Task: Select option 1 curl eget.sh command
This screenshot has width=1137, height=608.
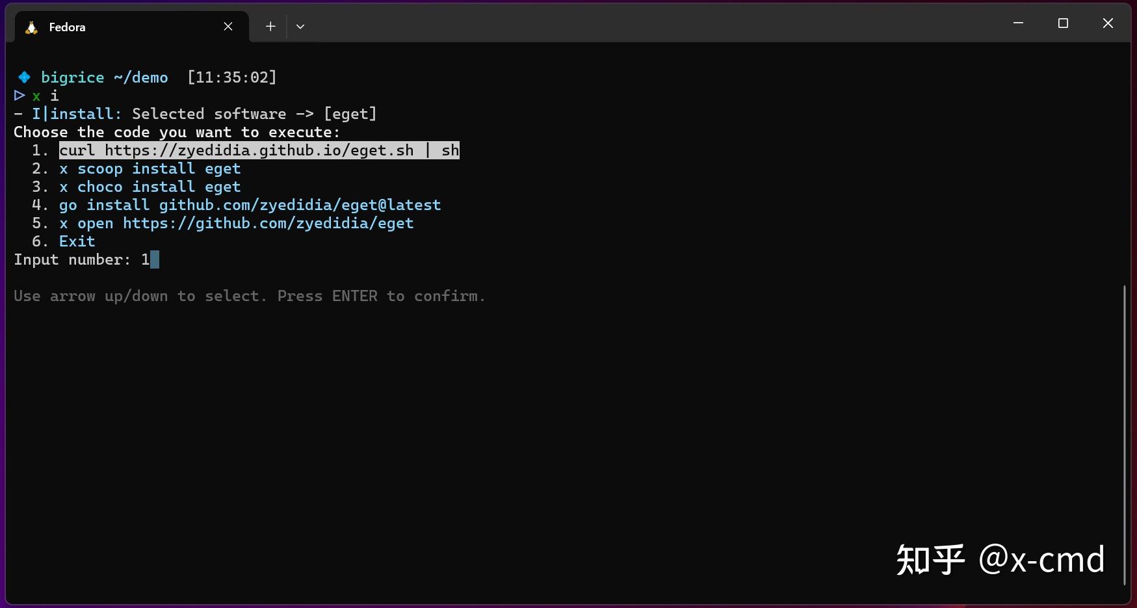Action: [259, 150]
